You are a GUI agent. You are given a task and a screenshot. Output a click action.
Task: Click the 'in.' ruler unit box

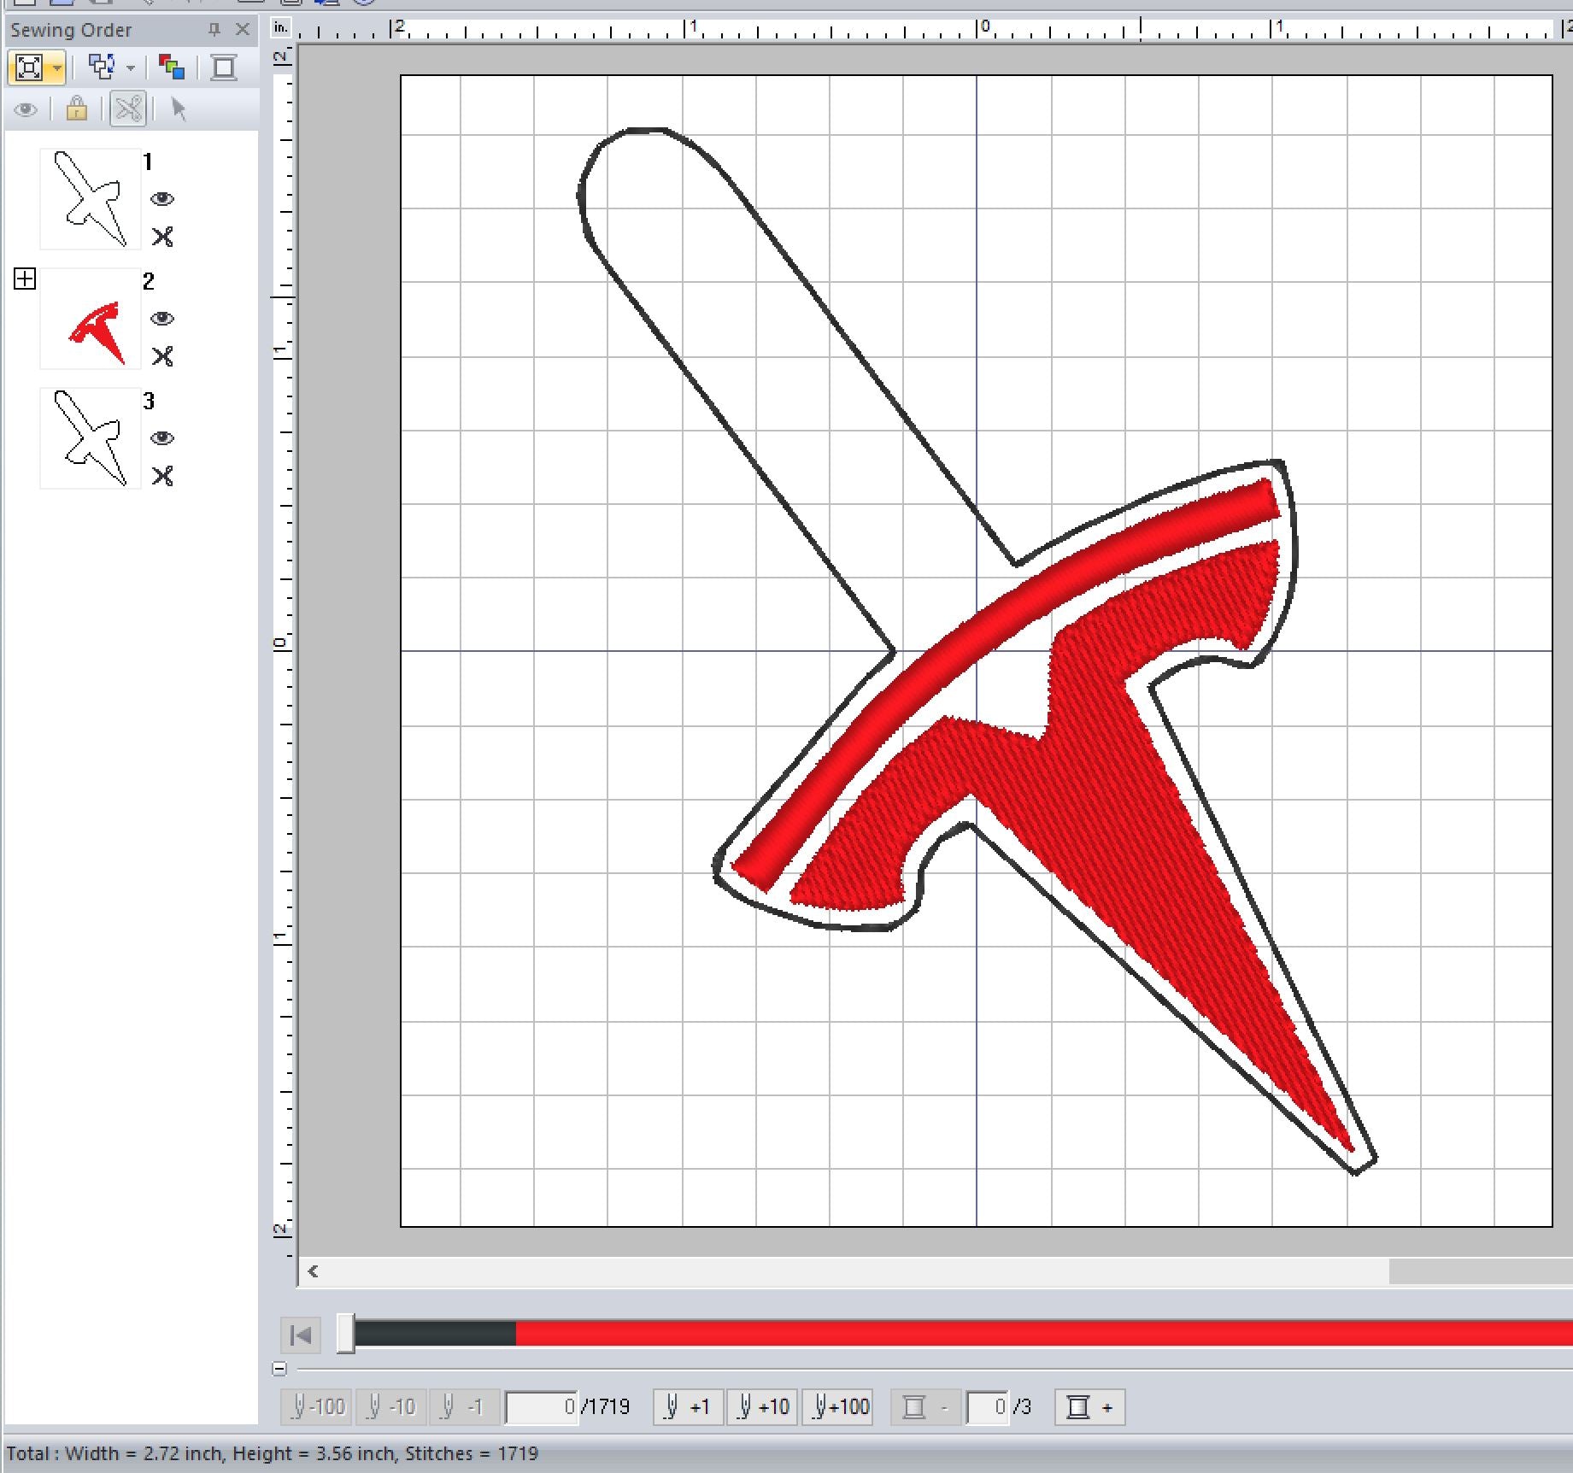[280, 28]
